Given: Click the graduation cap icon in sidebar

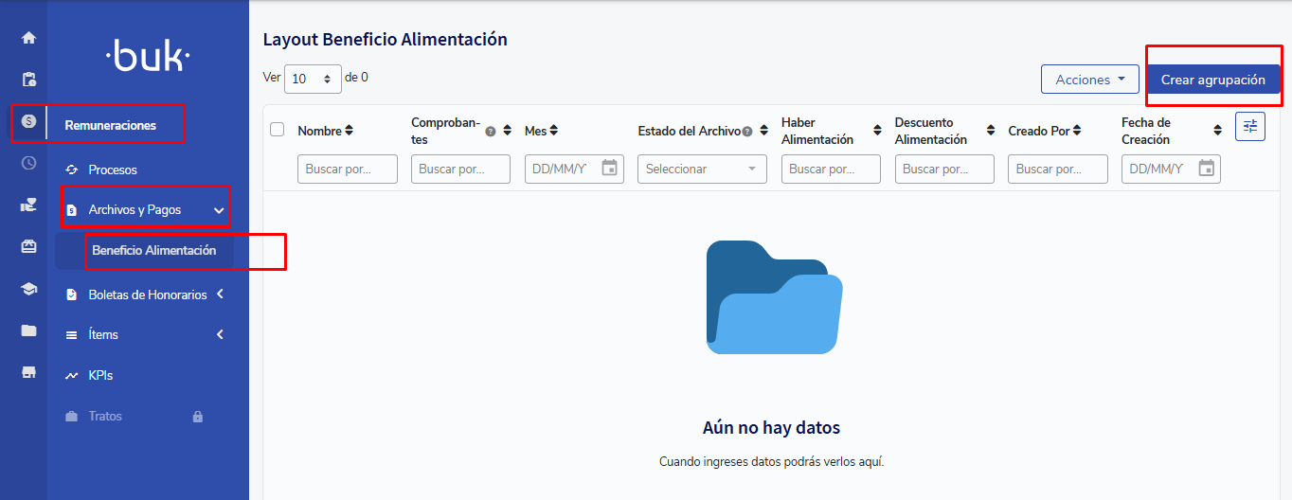Looking at the screenshot, I should (x=28, y=289).
